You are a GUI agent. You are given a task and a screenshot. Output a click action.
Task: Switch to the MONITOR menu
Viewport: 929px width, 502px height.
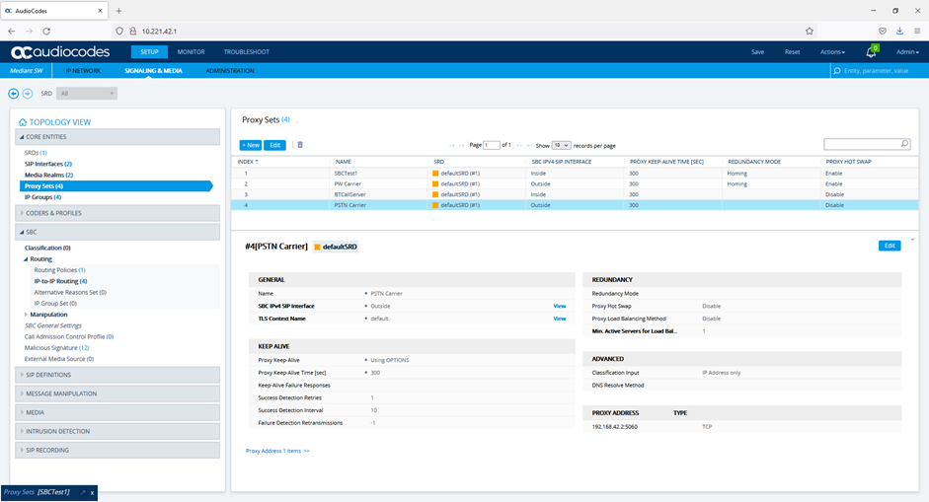pos(191,52)
